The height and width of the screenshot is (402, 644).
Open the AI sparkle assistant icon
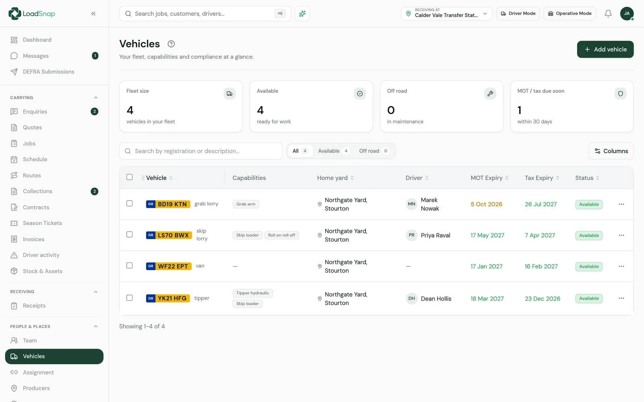tap(302, 14)
